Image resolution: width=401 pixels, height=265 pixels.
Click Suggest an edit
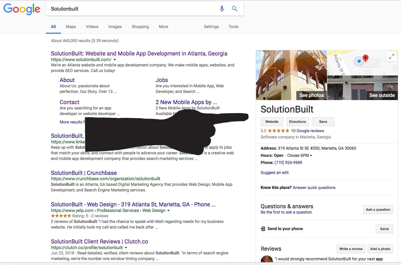(275, 172)
